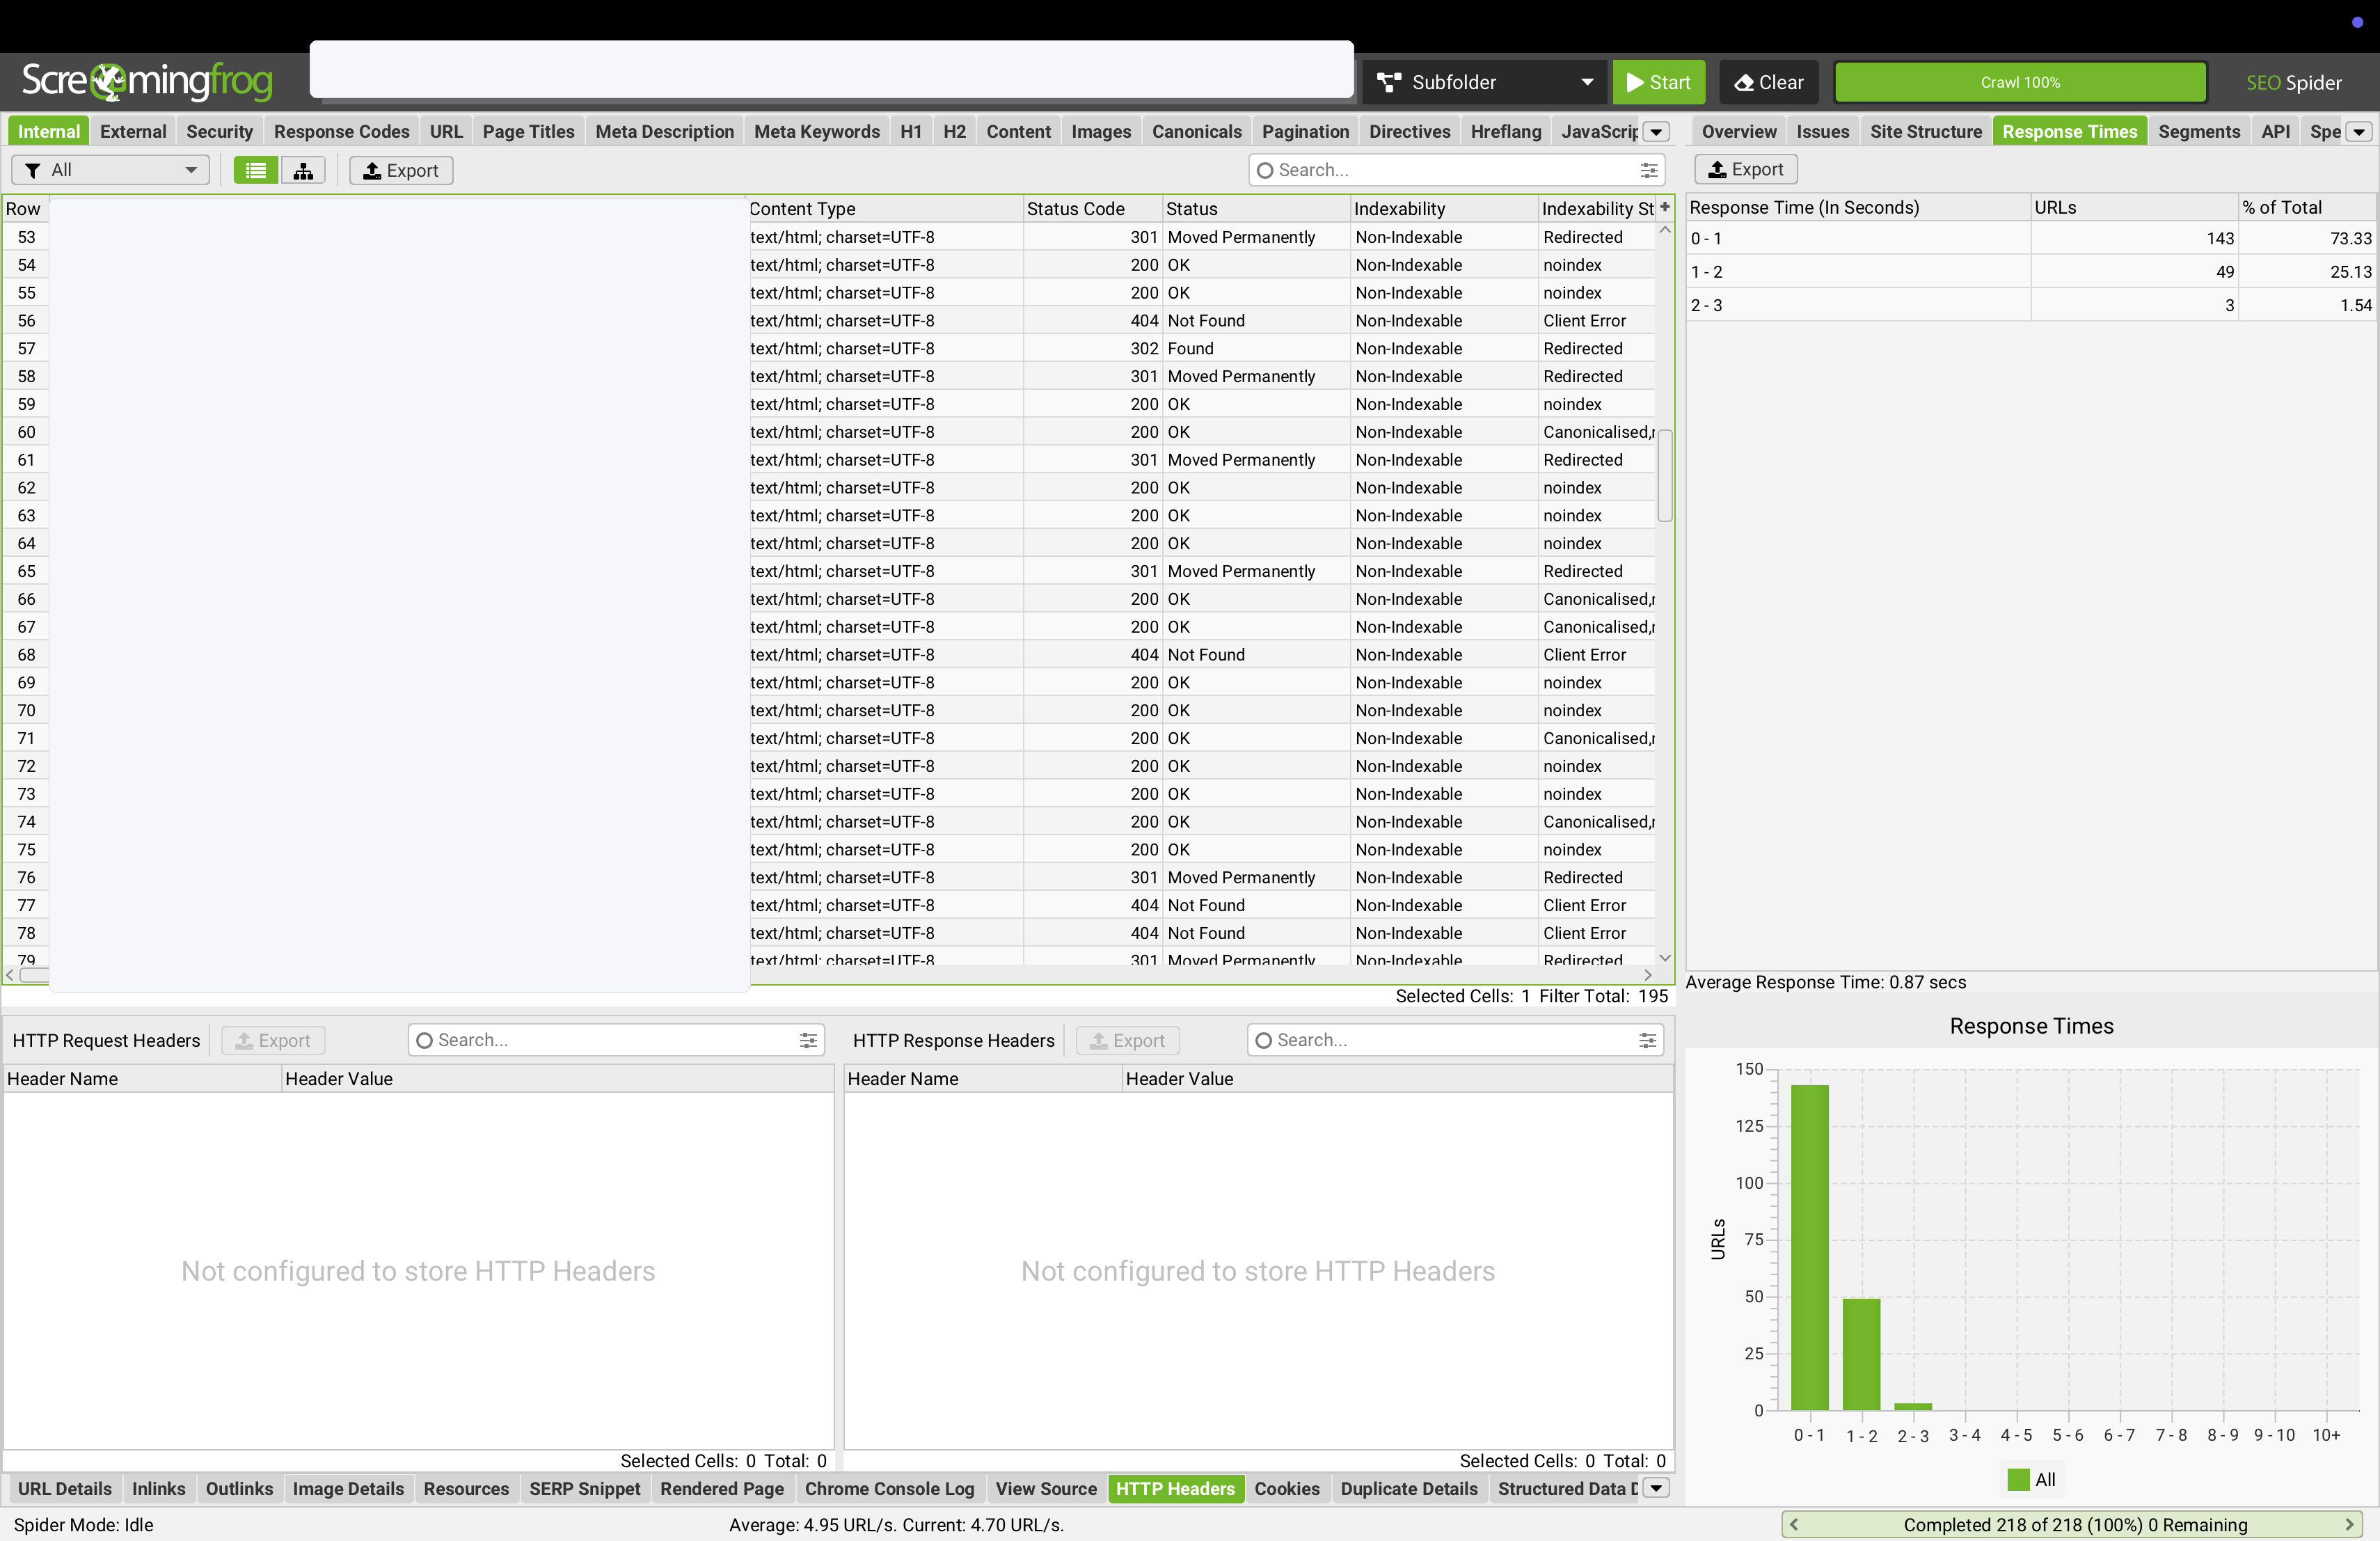Screen dimensions: 2380x1541
Task: Select Status Code cell in row 56
Action: coord(1092,320)
